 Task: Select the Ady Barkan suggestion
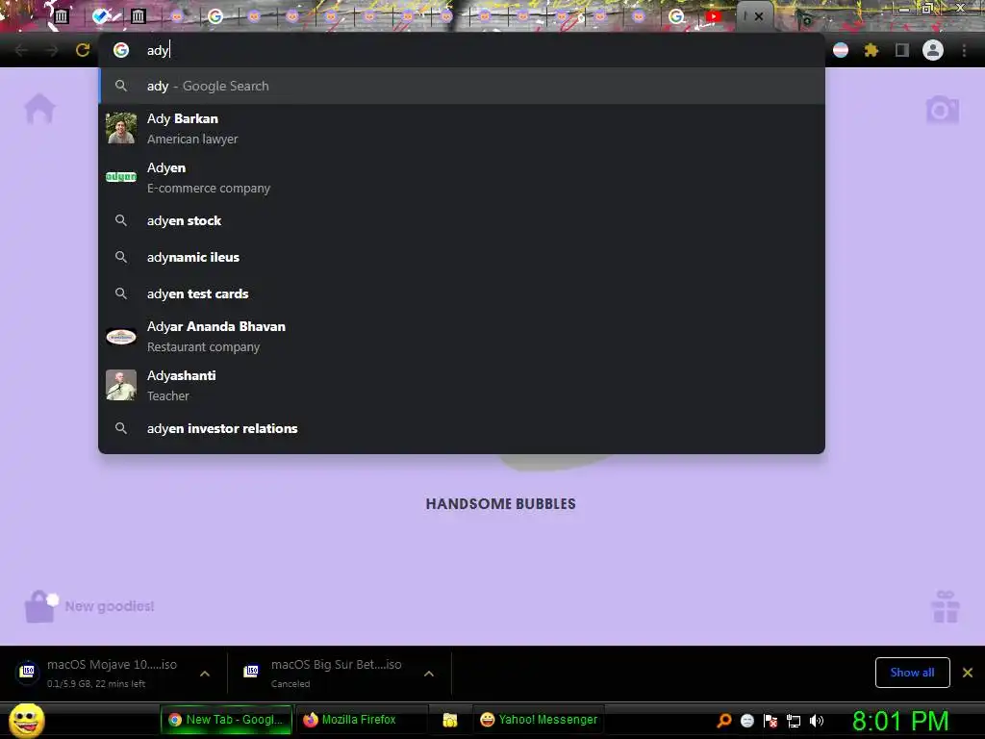[462, 128]
